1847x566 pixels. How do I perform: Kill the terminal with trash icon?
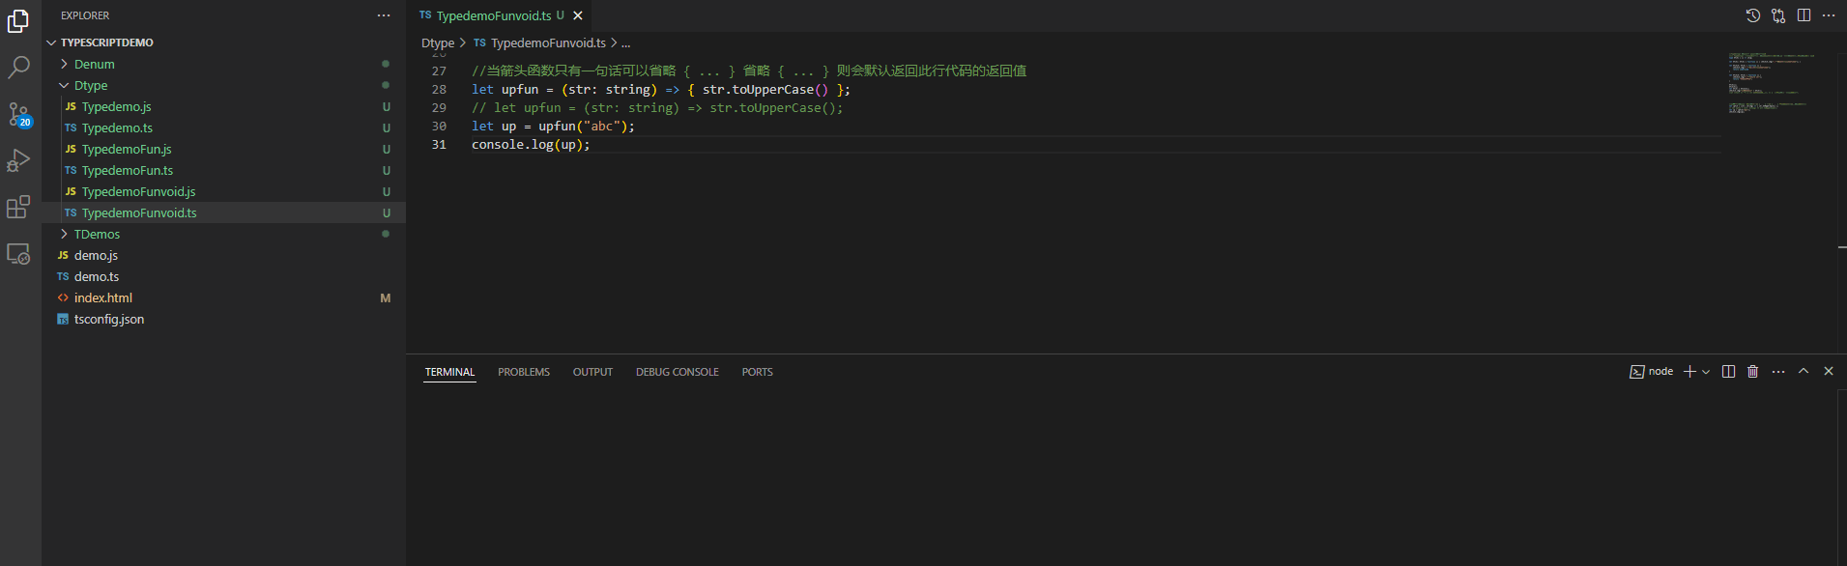click(1753, 372)
